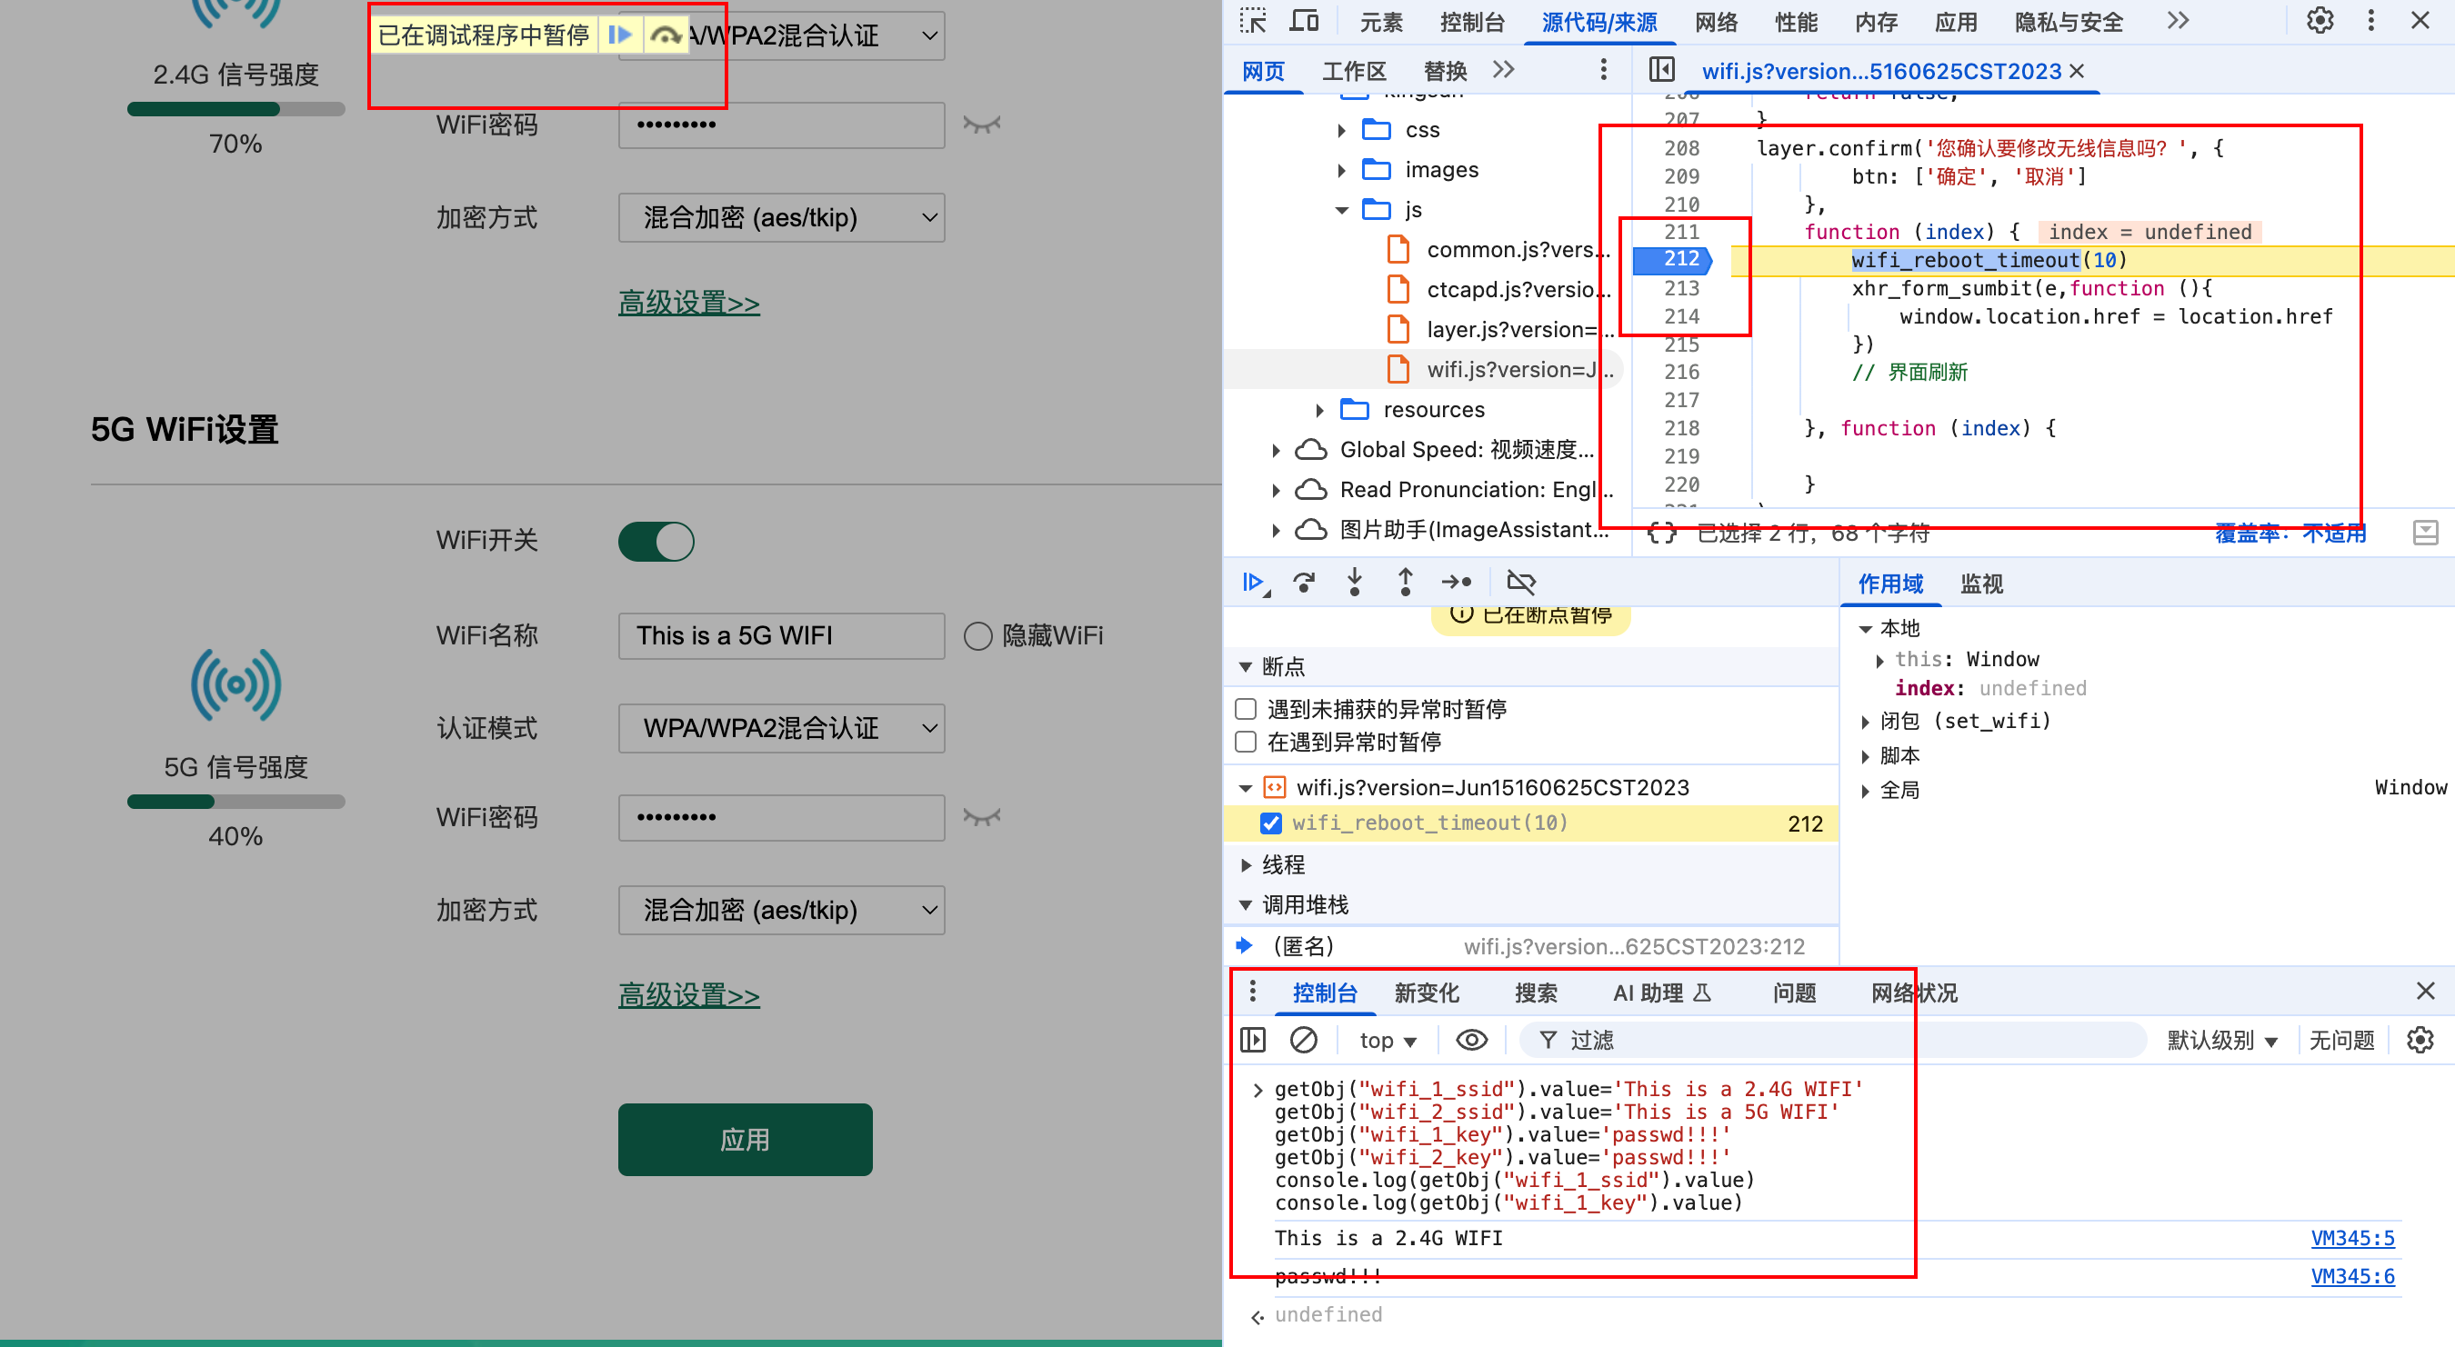Create live expression with the eye icon
This screenshot has width=2455, height=1347.
[1471, 1039]
